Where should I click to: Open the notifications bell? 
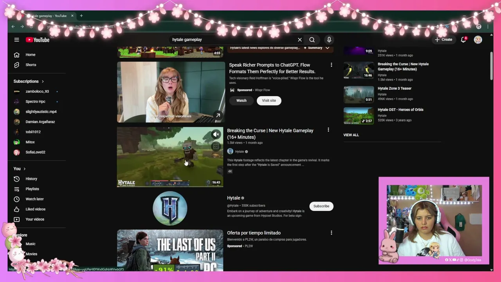tap(463, 40)
